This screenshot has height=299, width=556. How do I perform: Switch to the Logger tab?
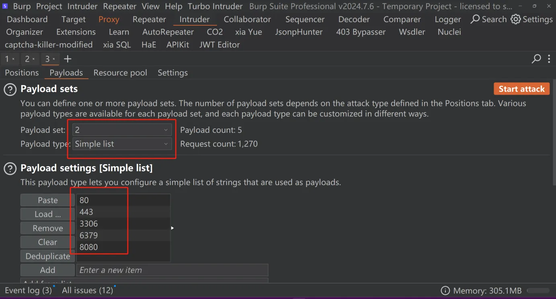448,19
